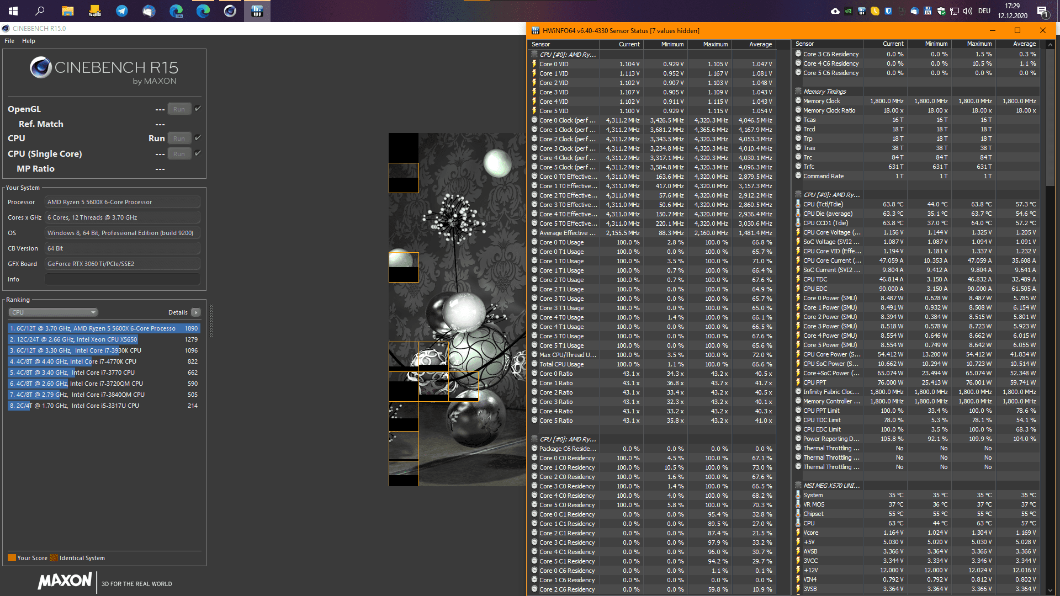Toggle the OpenGL test checkbox
1060x596 pixels.
click(x=198, y=109)
